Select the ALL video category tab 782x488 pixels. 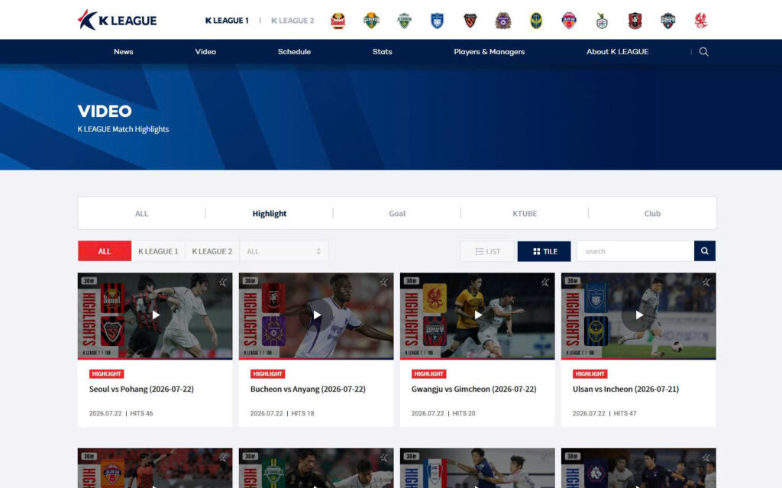pyautogui.click(x=141, y=214)
